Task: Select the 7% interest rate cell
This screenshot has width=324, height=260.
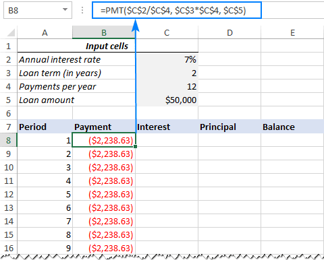Action: pyautogui.click(x=167, y=59)
